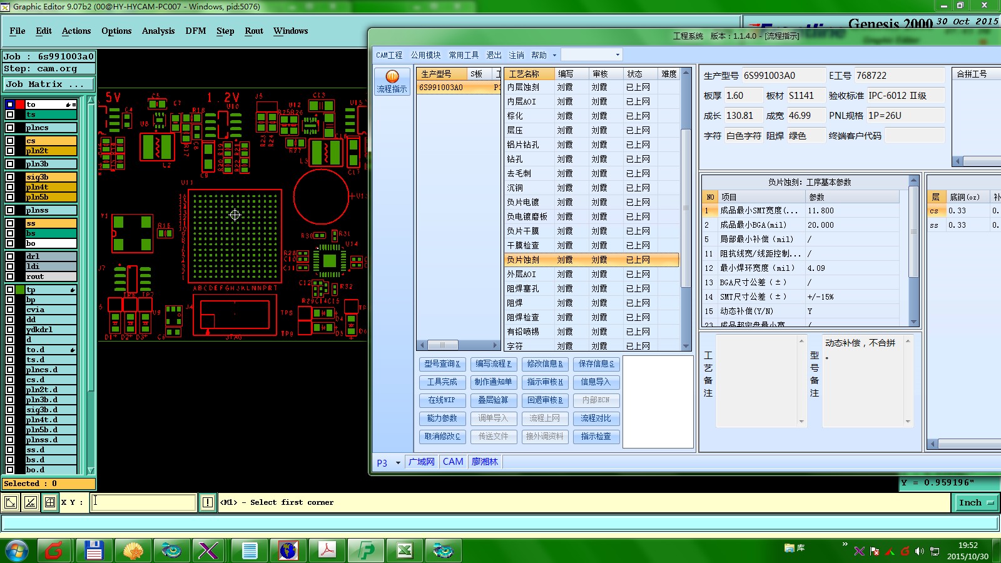Toggle visibility checkbox for layer ss
Image resolution: width=1001 pixels, height=563 pixels.
click(x=10, y=223)
